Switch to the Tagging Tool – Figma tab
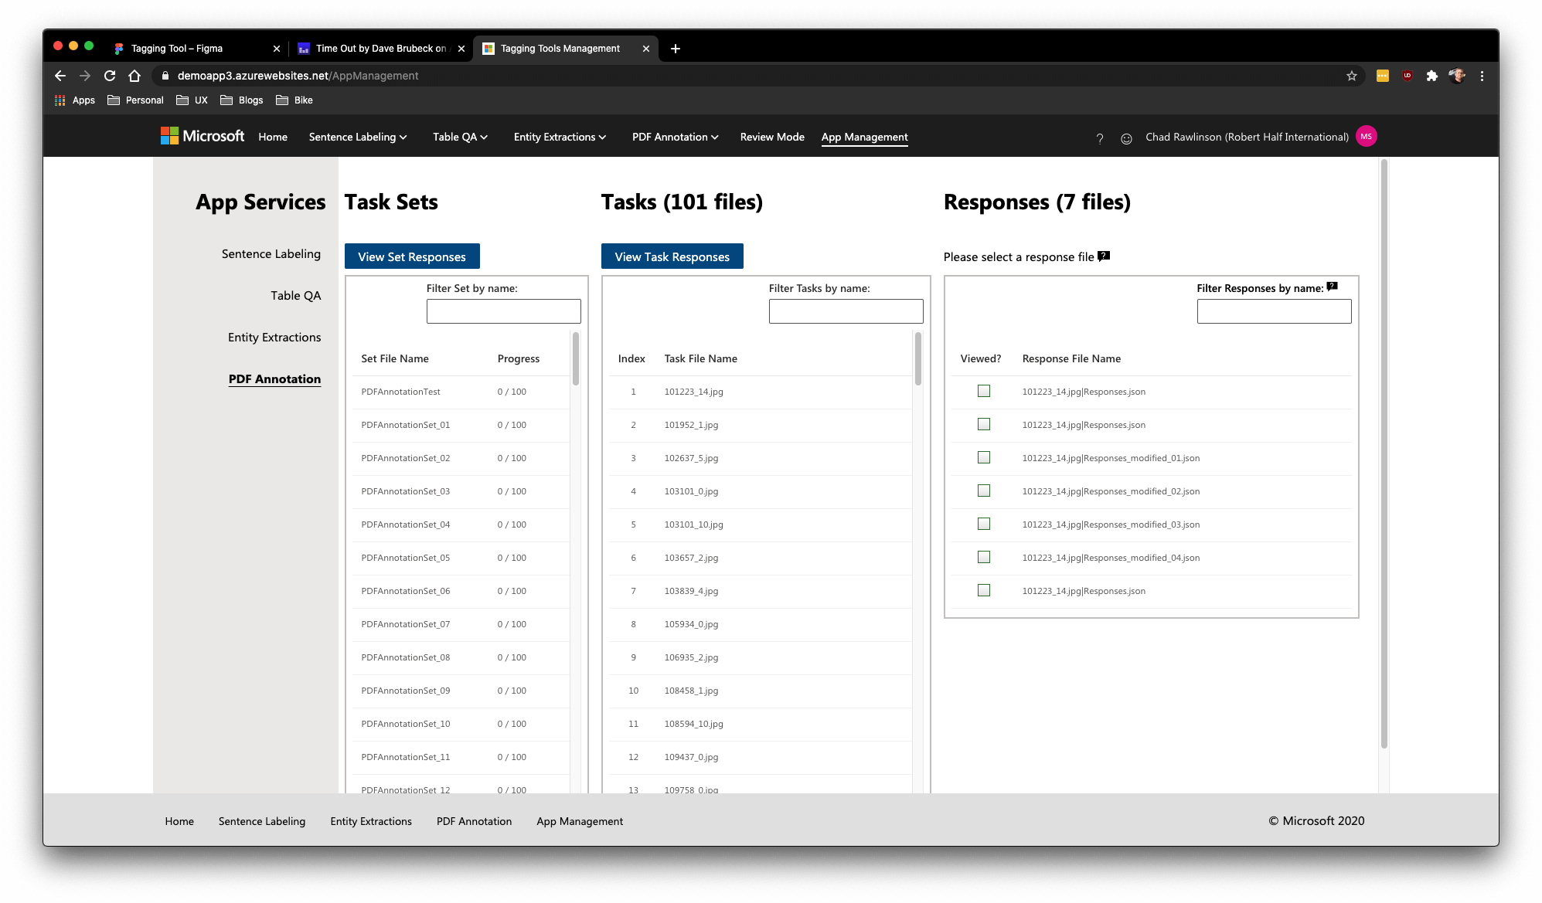Screen dimensions: 1542x903 point(177,48)
